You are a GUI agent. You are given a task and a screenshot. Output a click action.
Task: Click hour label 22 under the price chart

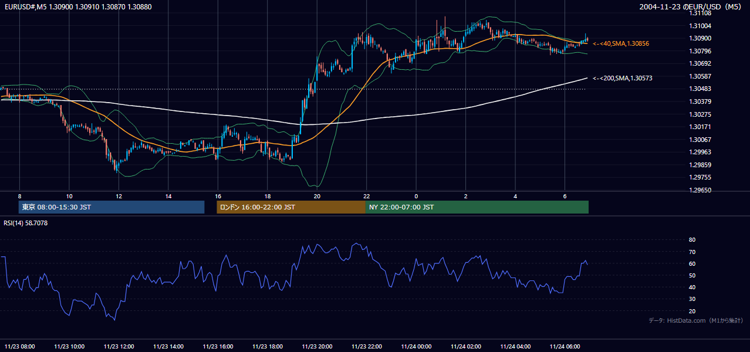click(x=367, y=196)
